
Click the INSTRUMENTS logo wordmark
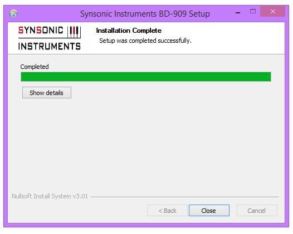(x=50, y=46)
